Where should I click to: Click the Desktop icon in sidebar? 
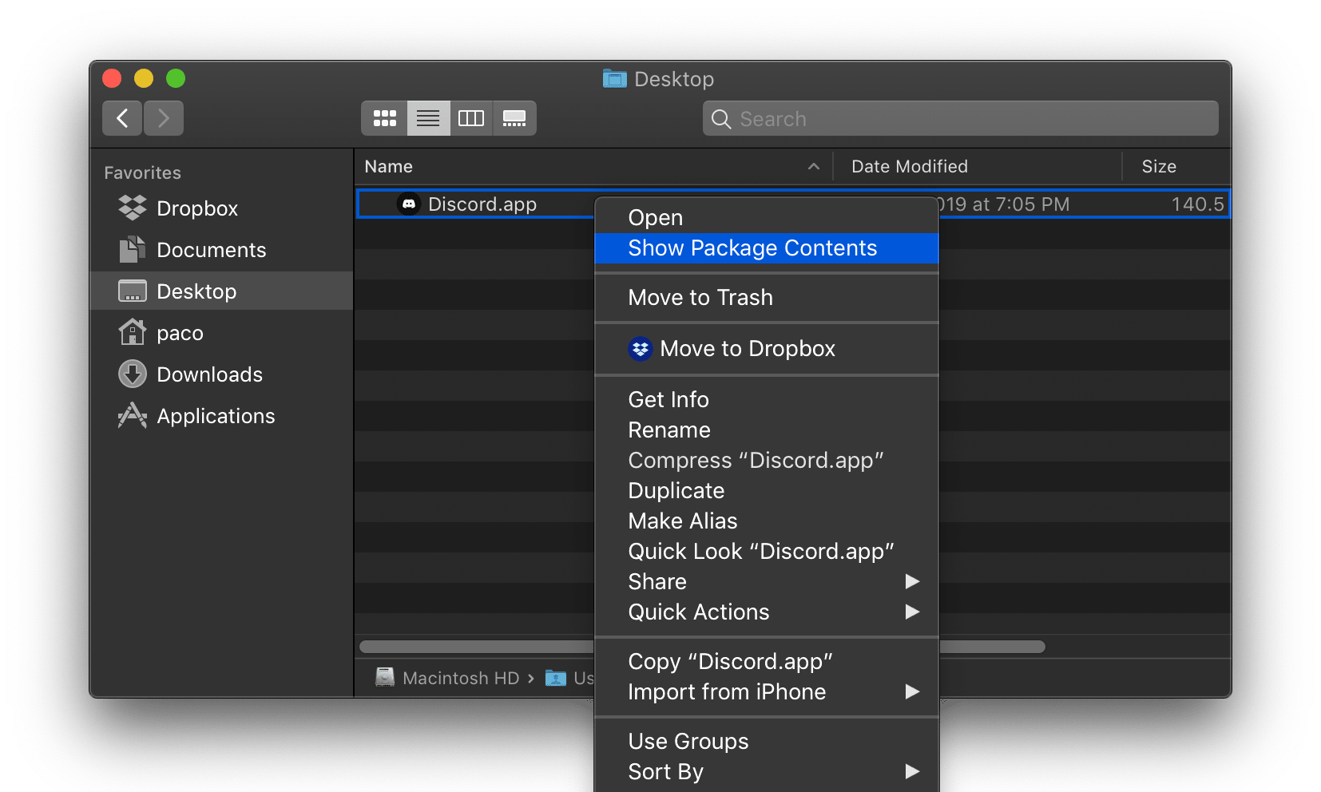133,291
